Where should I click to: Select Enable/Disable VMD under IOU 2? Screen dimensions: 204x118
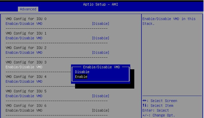(x=24, y=53)
